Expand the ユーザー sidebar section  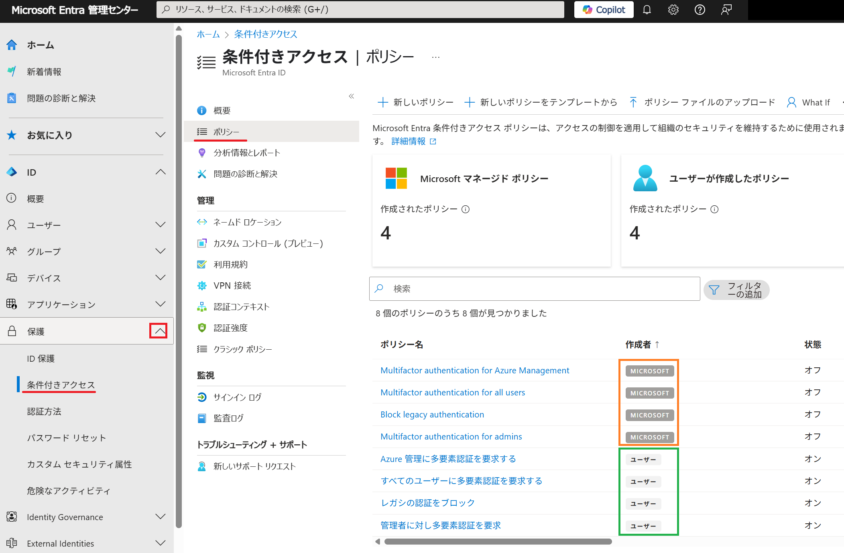pyautogui.click(x=160, y=225)
